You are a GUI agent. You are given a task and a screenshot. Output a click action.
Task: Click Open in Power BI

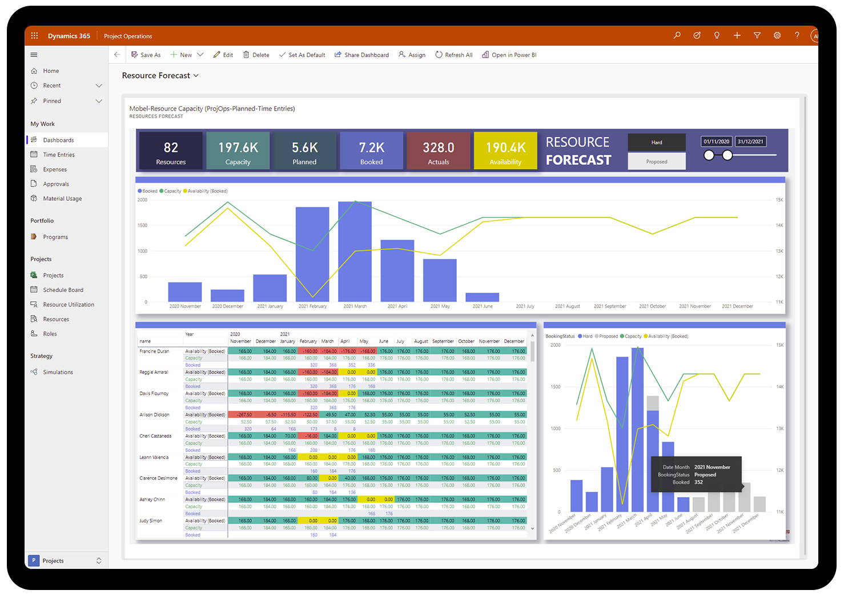pos(509,55)
